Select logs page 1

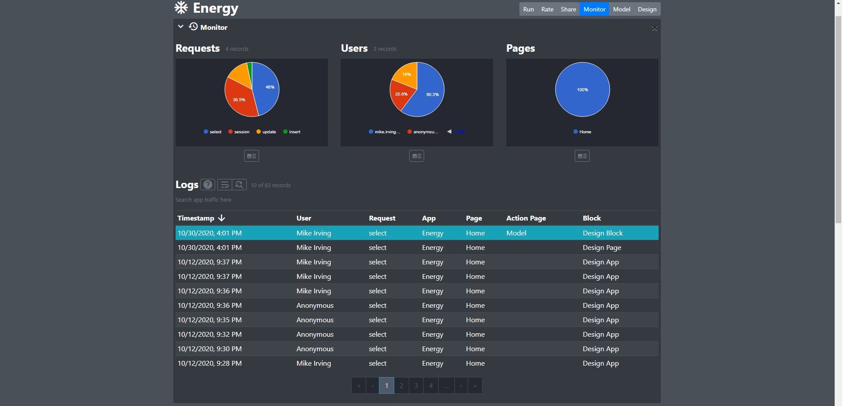386,386
